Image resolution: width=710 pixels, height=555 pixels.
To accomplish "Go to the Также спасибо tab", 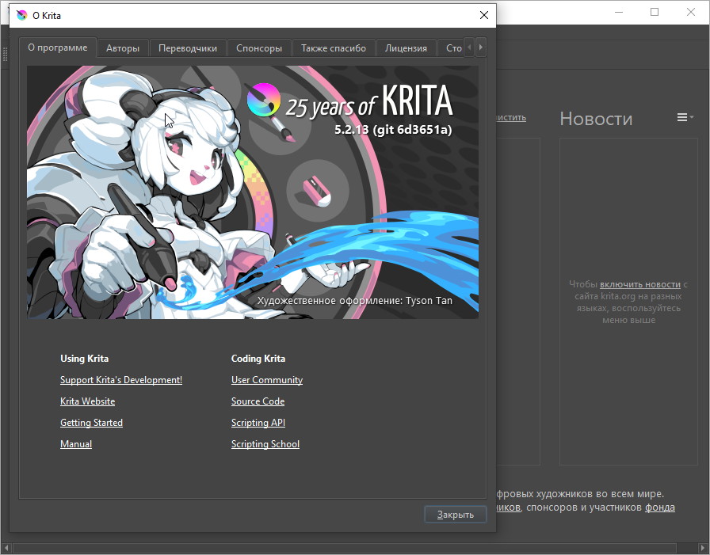I will (334, 48).
